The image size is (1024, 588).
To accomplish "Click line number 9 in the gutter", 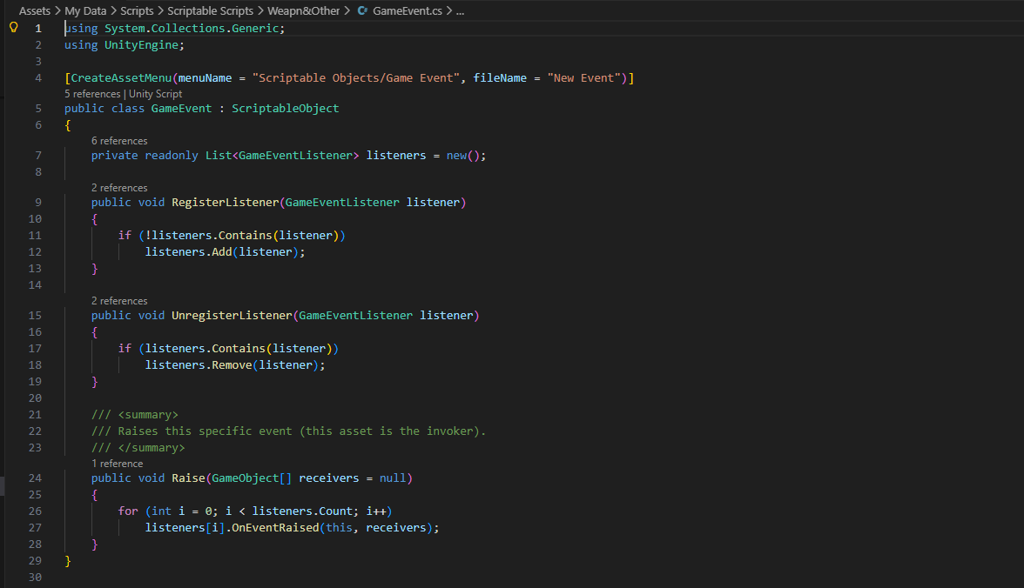I will click(38, 203).
